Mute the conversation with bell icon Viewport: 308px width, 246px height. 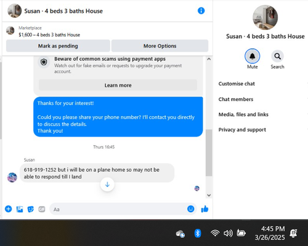[252, 56]
